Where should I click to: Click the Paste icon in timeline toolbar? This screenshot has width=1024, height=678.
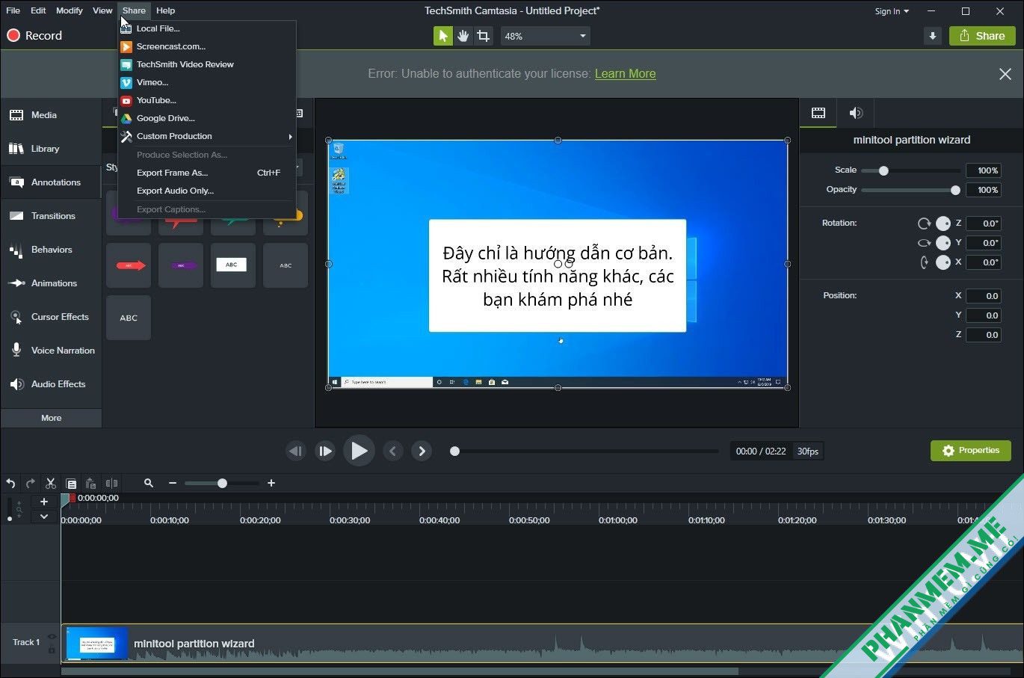pos(91,484)
